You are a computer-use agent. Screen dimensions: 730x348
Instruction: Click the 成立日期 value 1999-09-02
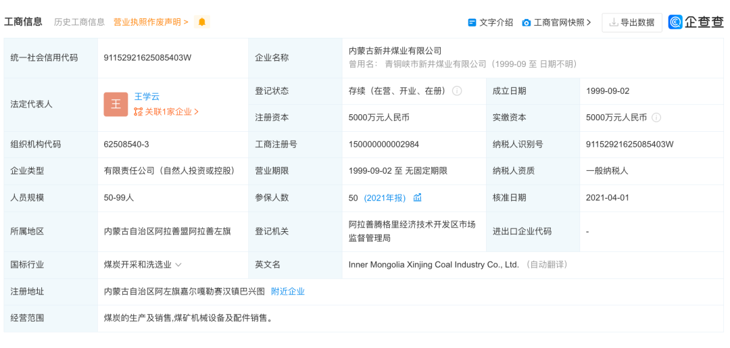click(x=608, y=91)
